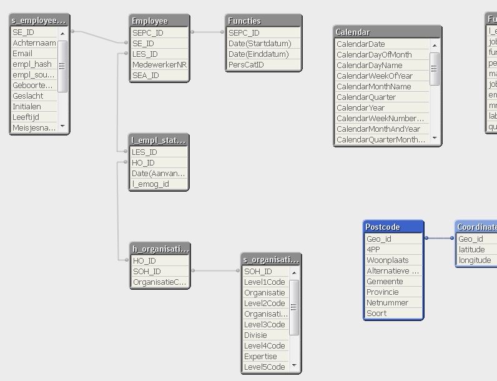Click Divisie field
This screenshot has height=381, width=497.
[265, 335]
